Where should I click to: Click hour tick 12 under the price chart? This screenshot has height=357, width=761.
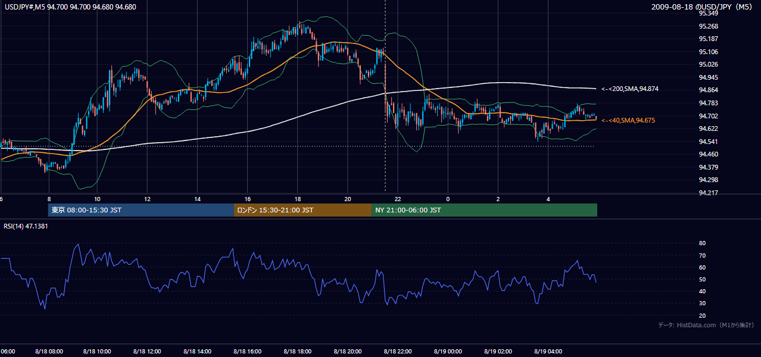pyautogui.click(x=147, y=199)
